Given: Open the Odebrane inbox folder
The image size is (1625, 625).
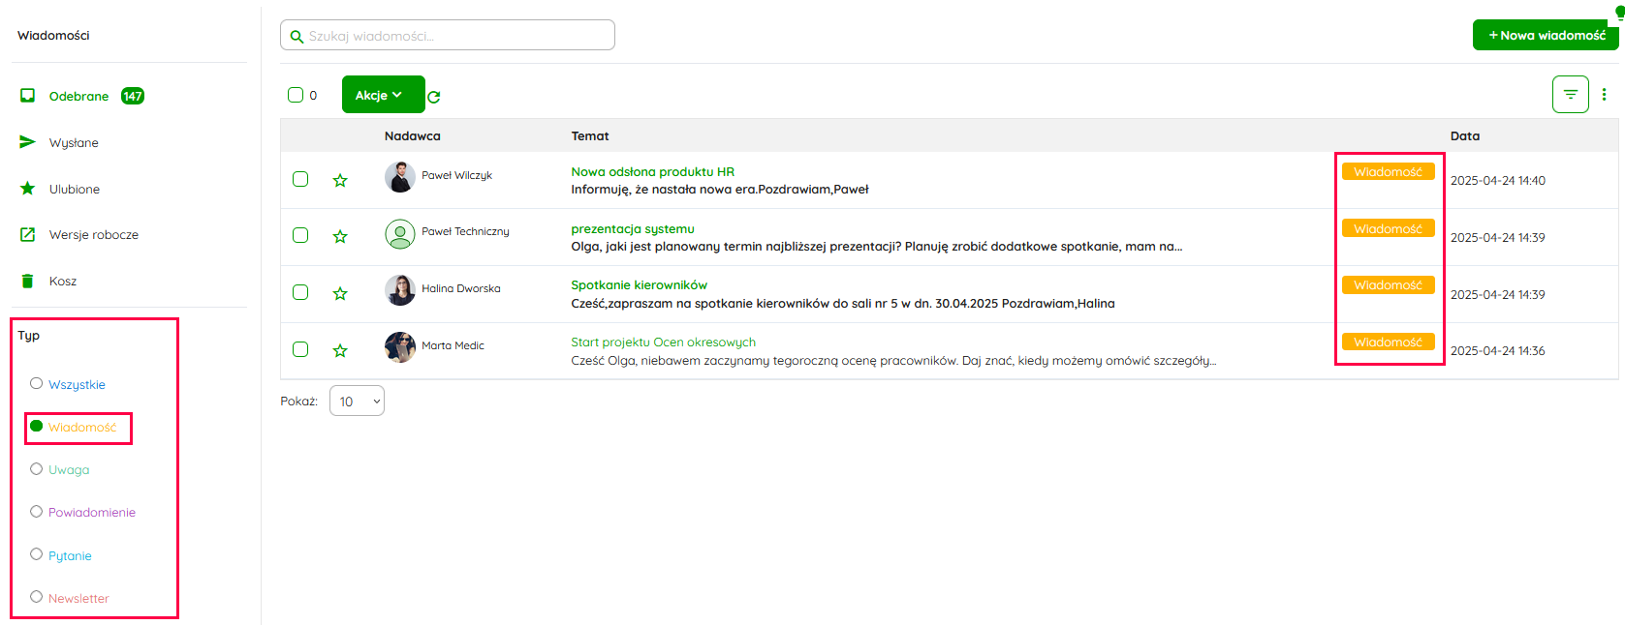Looking at the screenshot, I should click(x=78, y=97).
